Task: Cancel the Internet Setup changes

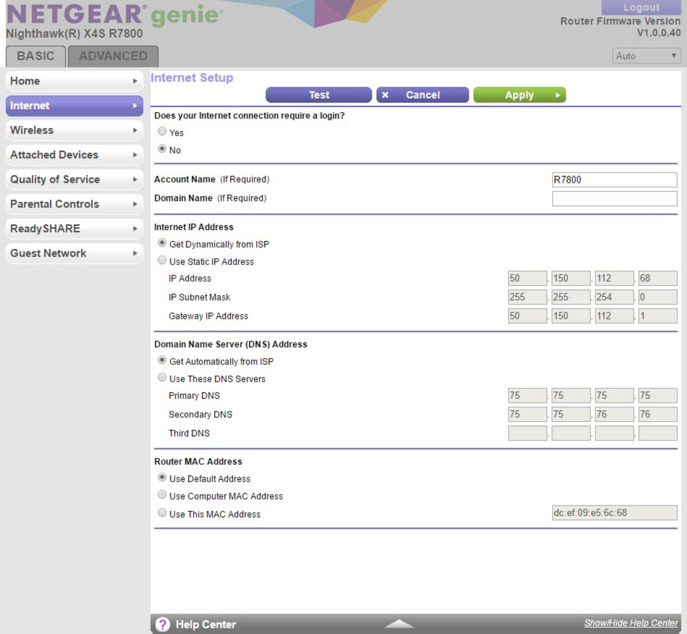Action: 422,95
